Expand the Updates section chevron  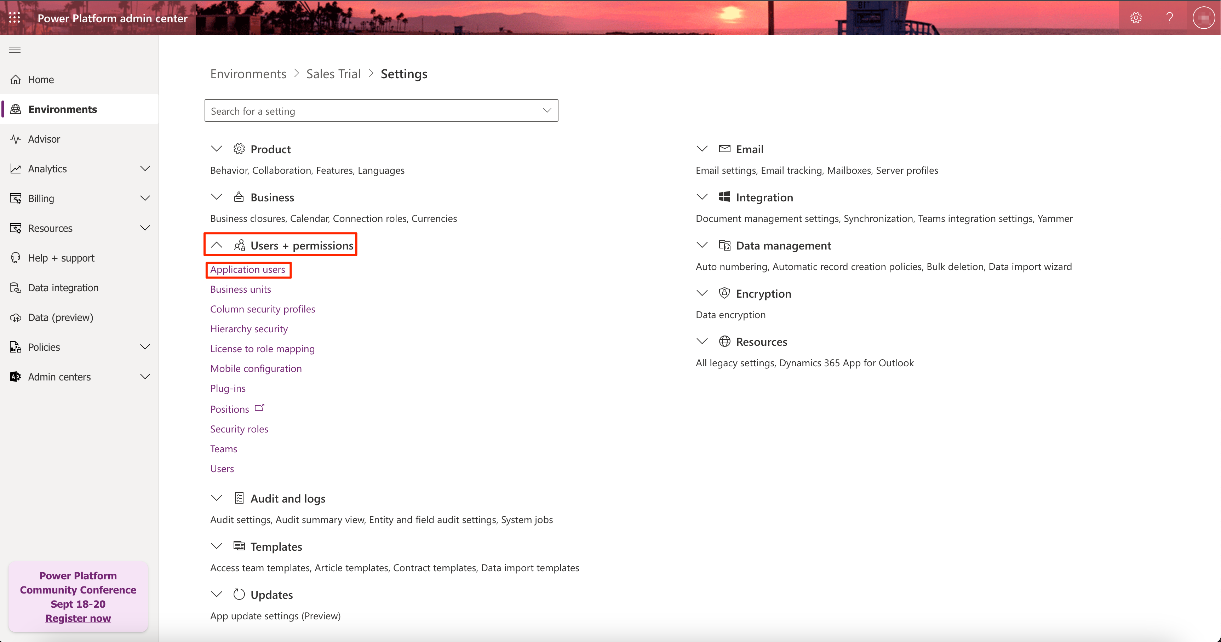(217, 594)
